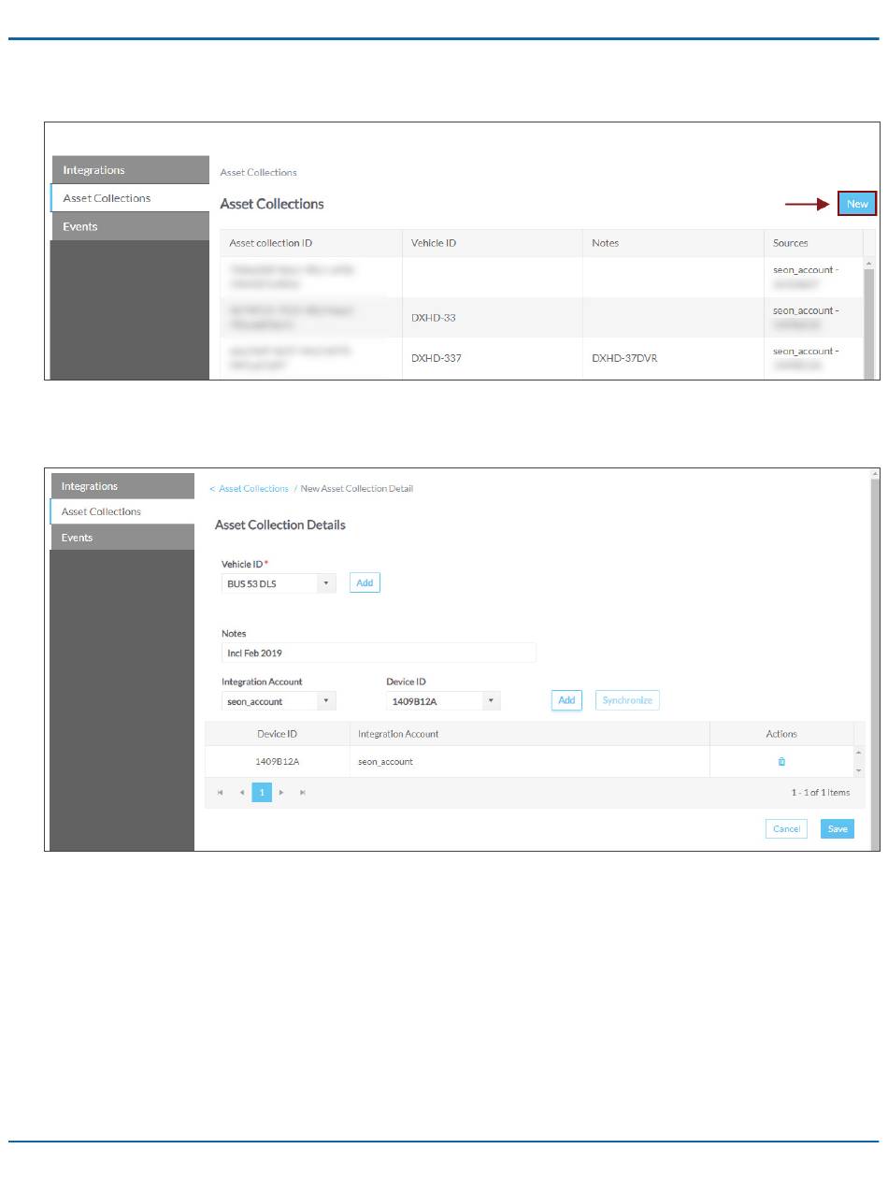Click Sources column header
888x1178 pixels.
click(813, 243)
